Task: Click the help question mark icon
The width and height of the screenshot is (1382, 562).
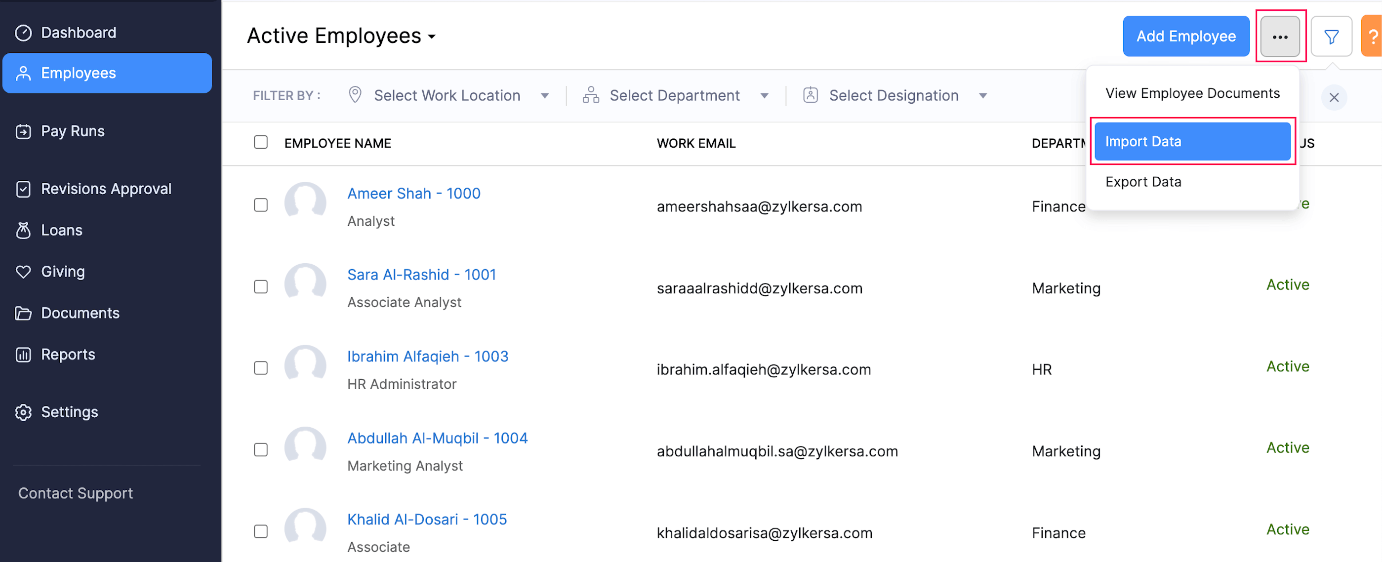Action: point(1374,36)
